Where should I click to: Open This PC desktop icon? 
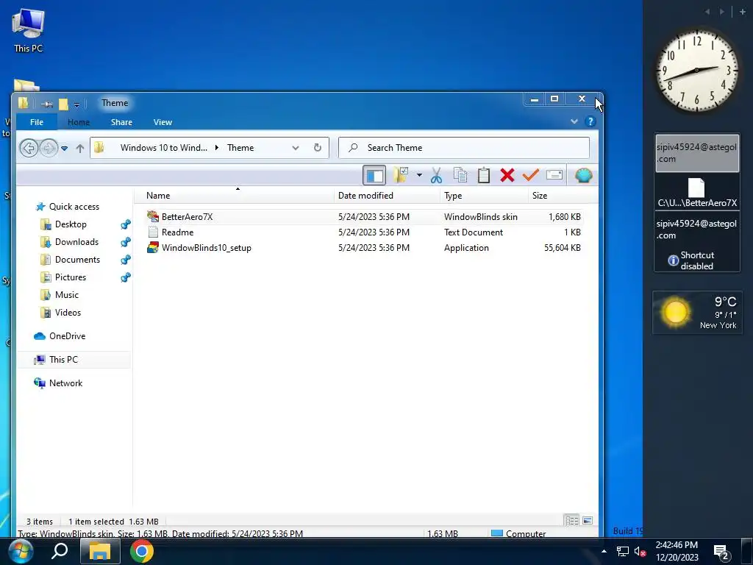[x=28, y=31]
